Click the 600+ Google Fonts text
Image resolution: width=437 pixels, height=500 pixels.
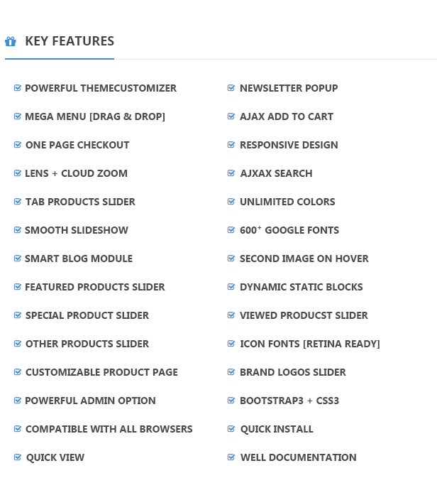[x=289, y=230]
